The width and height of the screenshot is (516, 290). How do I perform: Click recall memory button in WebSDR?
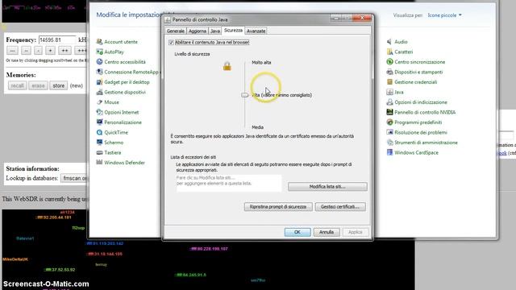17,85
